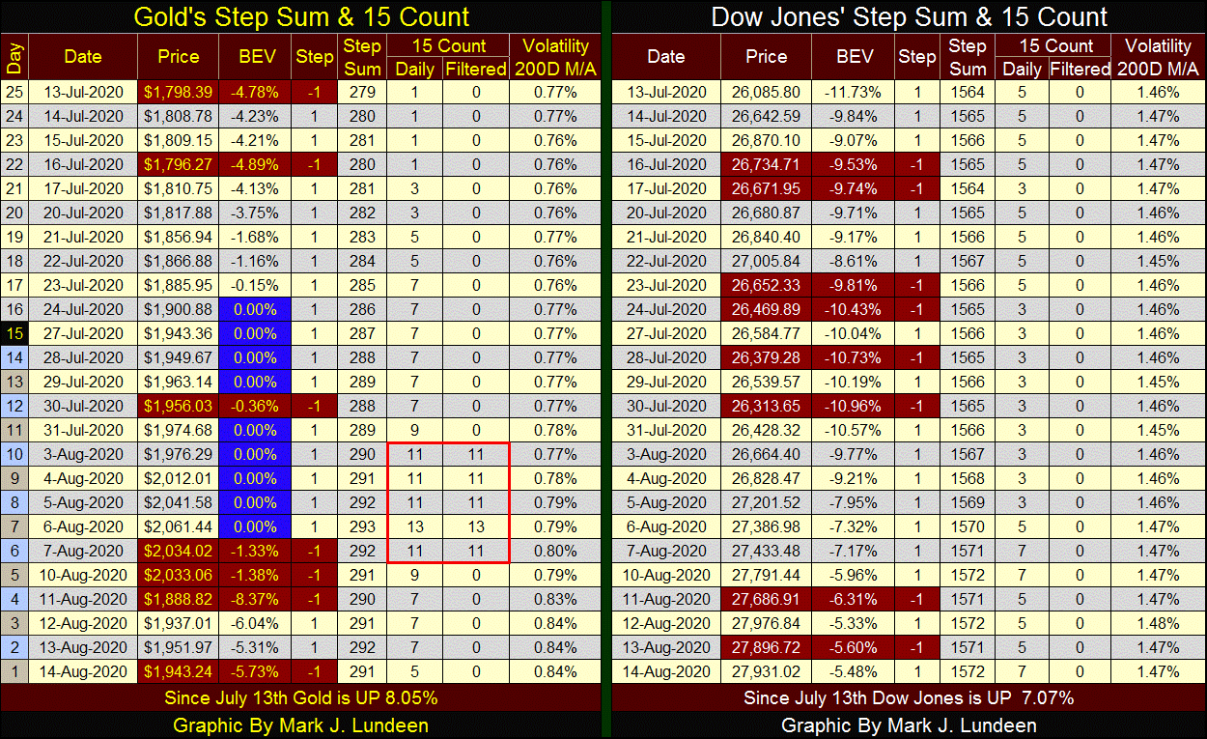Select Dow Jones price "27,931.02"
Image resolution: width=1207 pixels, height=739 pixels.
pyautogui.click(x=767, y=671)
